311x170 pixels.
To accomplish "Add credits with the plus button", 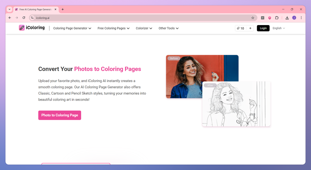I will [x=250, y=28].
